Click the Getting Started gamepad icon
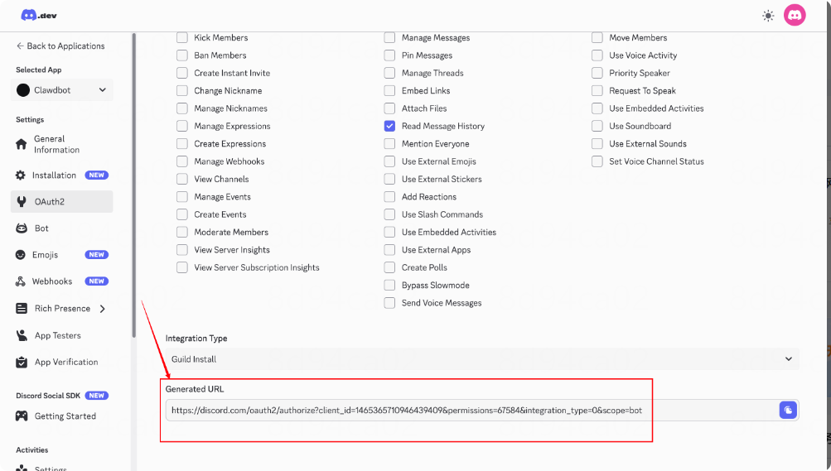This screenshot has width=831, height=471. (22, 416)
